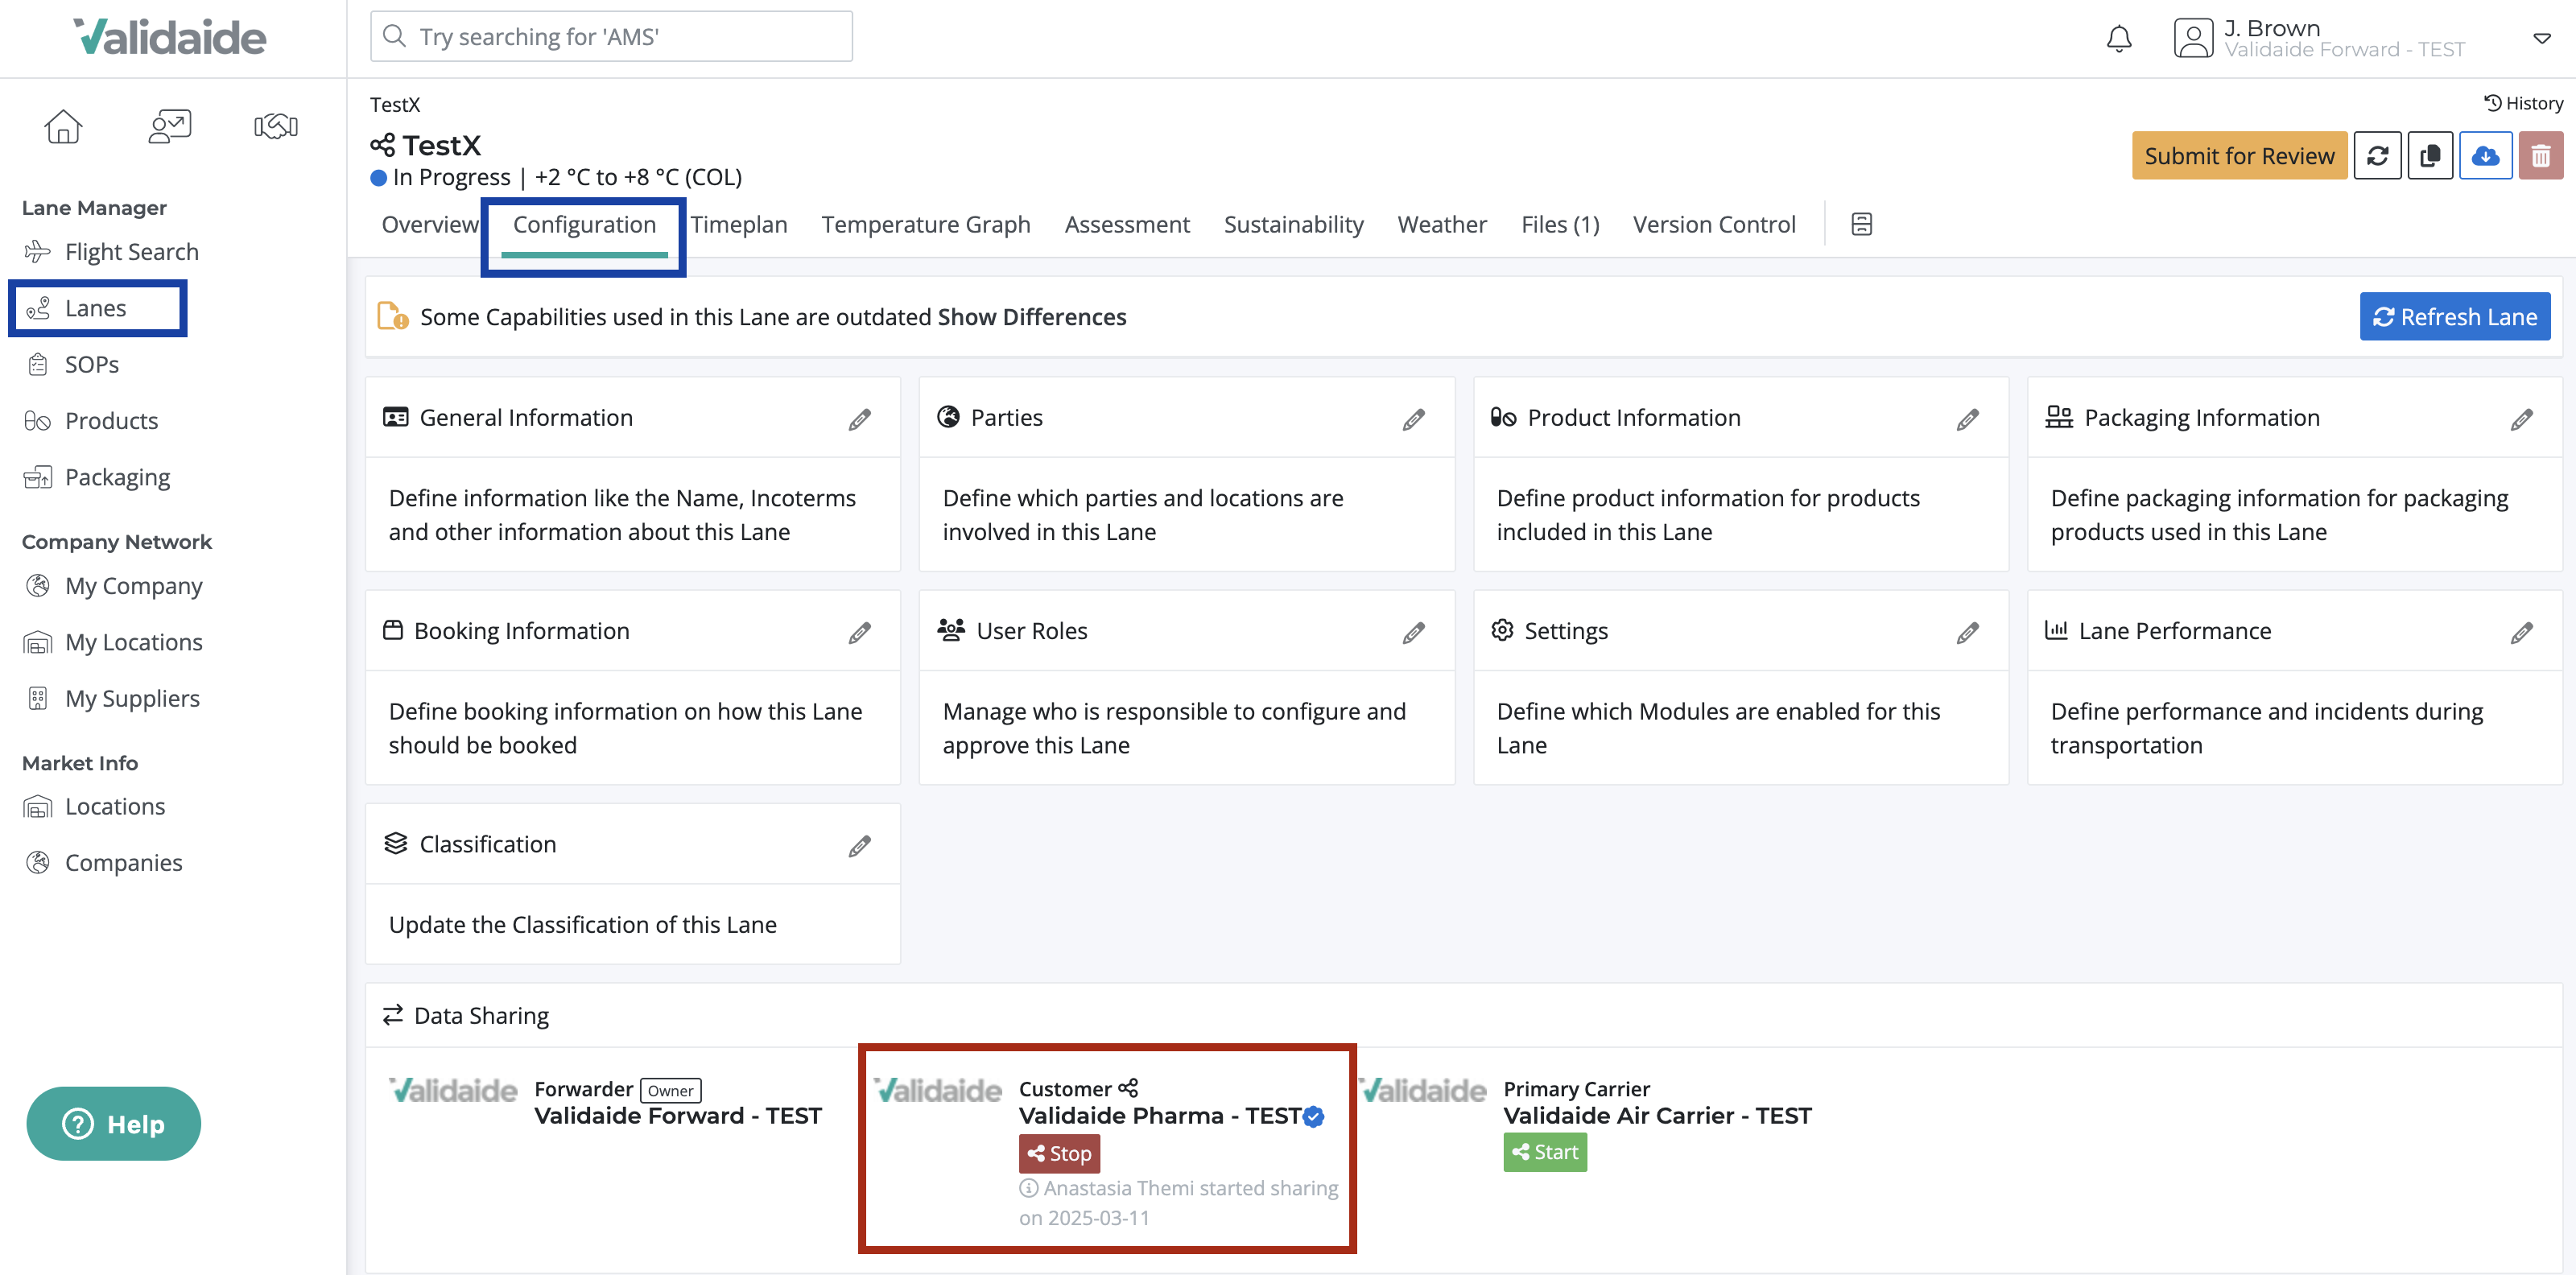This screenshot has width=2576, height=1275.
Task: Click the share icon next to Customer
Action: coord(1128,1088)
